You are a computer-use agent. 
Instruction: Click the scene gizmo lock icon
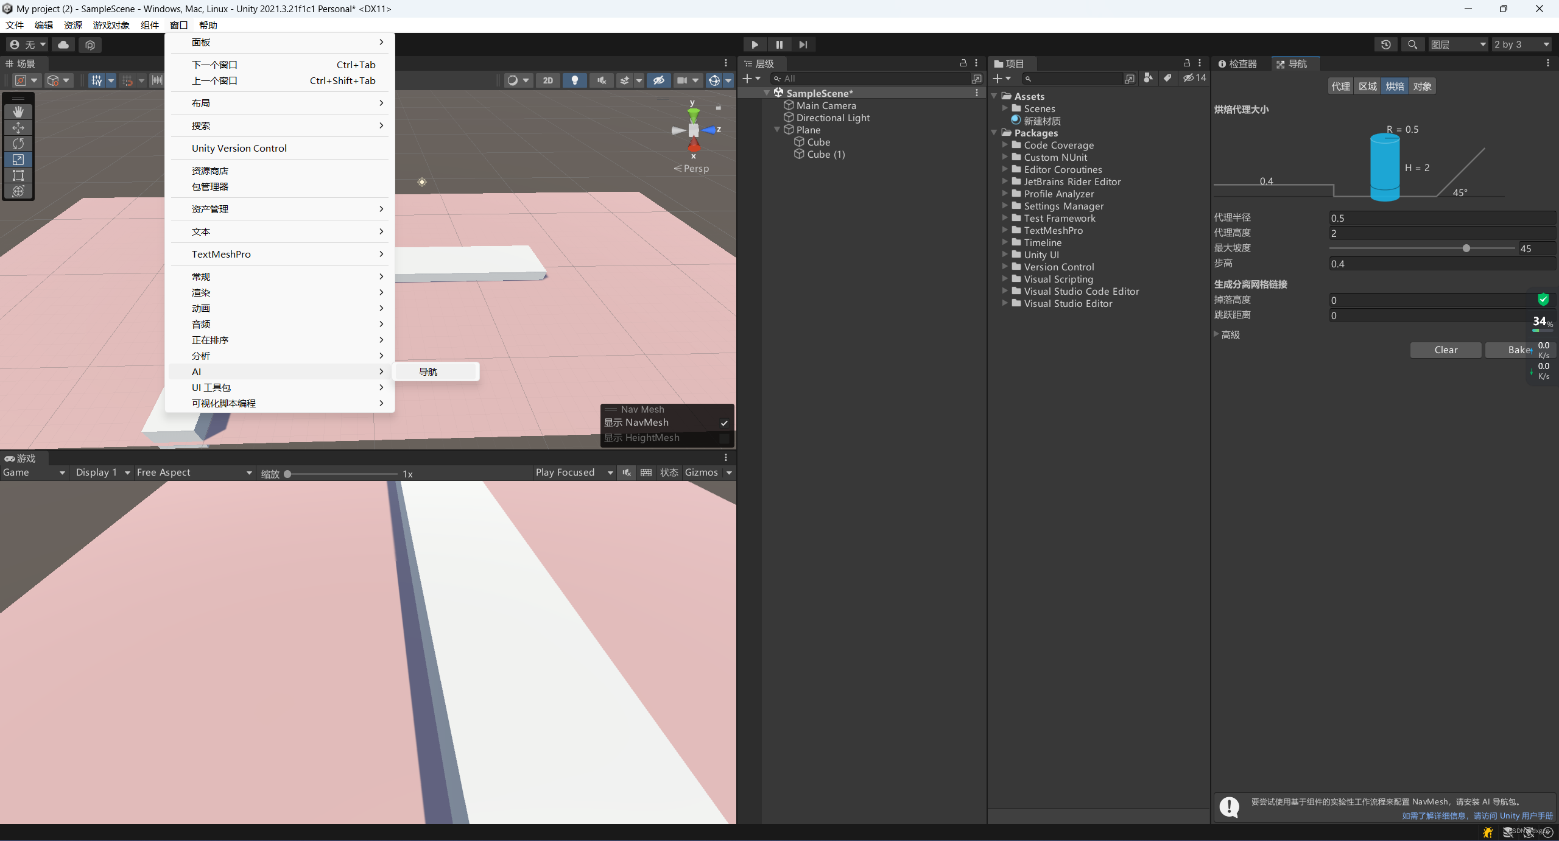pos(718,107)
